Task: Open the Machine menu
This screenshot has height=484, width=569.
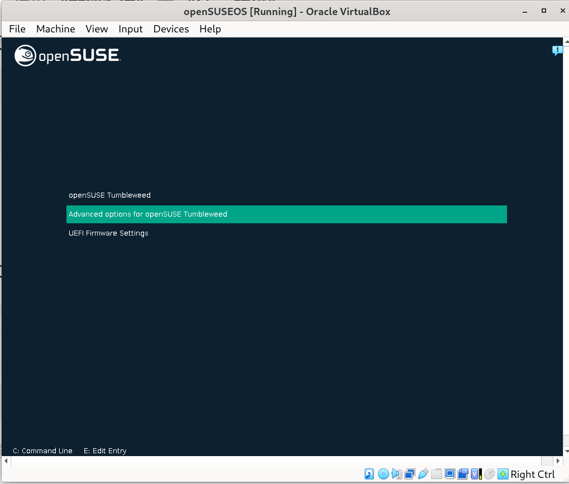Action: (x=55, y=29)
